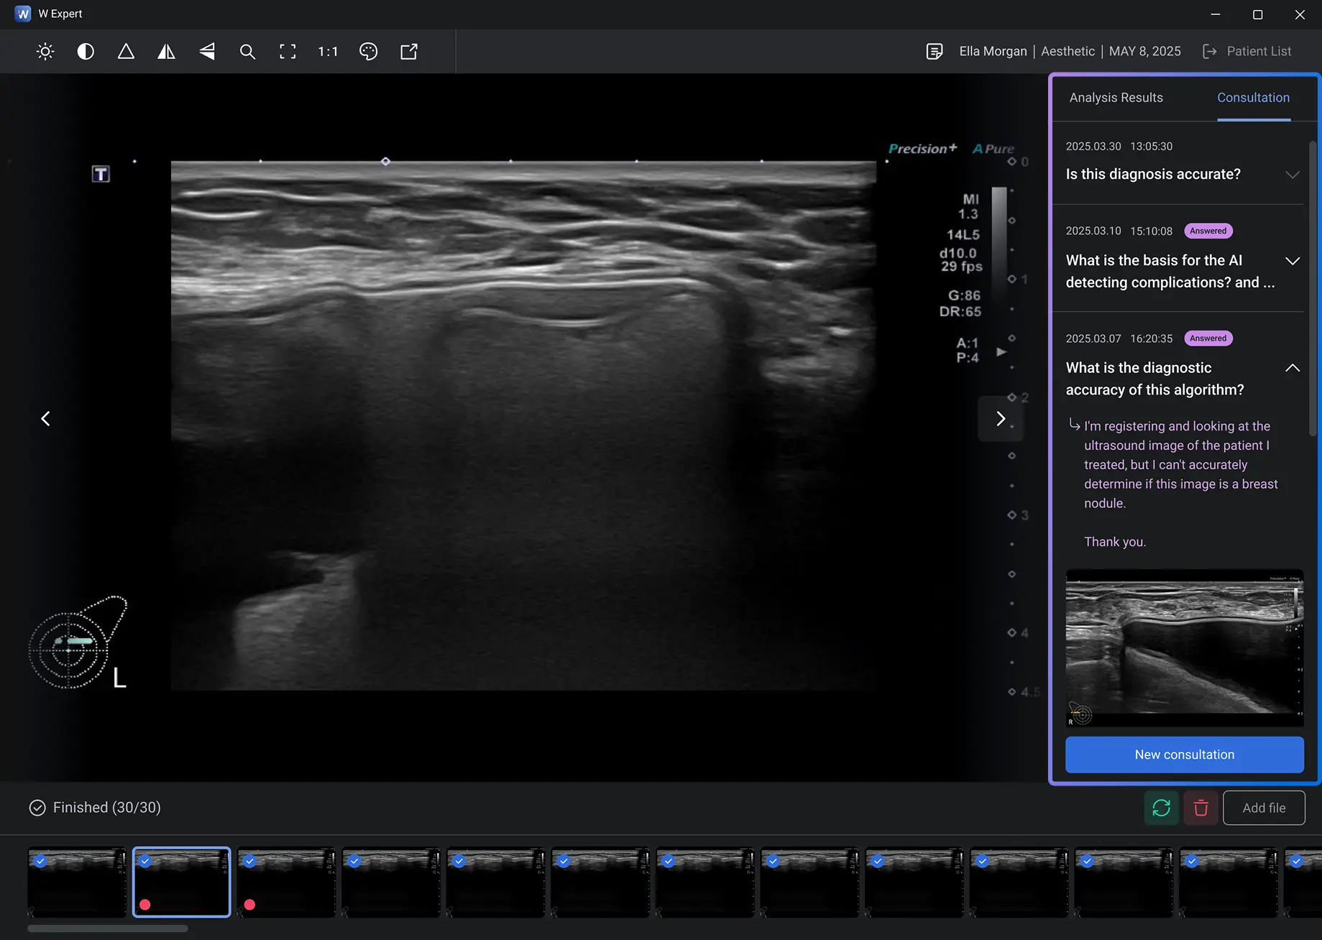The height and width of the screenshot is (940, 1322).
Task: Click the patient name Ella Morgan
Action: 993,52
